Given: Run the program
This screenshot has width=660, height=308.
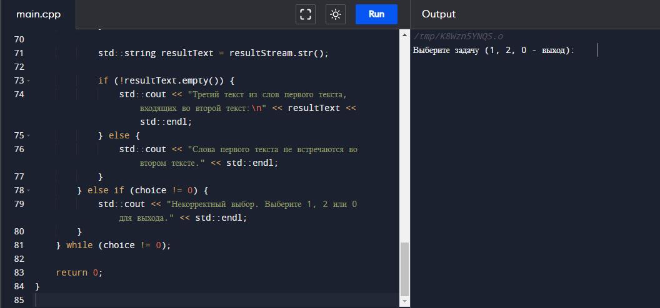Looking at the screenshot, I should (376, 14).
